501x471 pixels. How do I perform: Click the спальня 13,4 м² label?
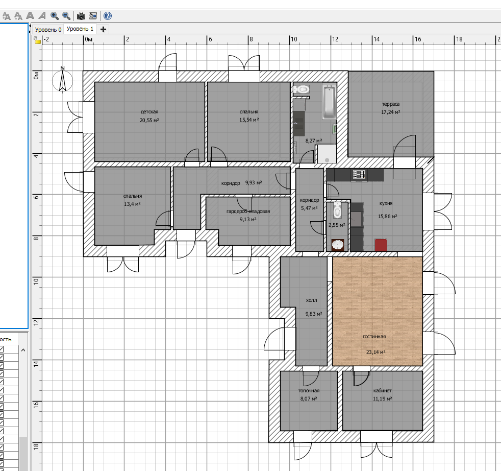[133, 200]
